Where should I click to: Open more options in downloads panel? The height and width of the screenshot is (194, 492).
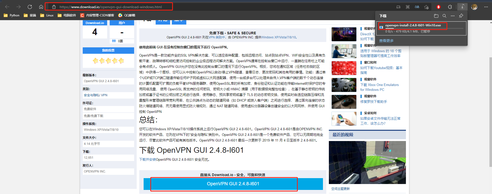point(453,16)
